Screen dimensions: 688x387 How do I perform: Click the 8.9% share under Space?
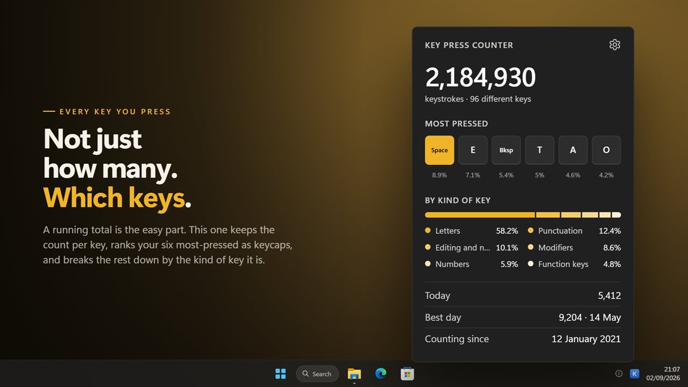tap(440, 175)
